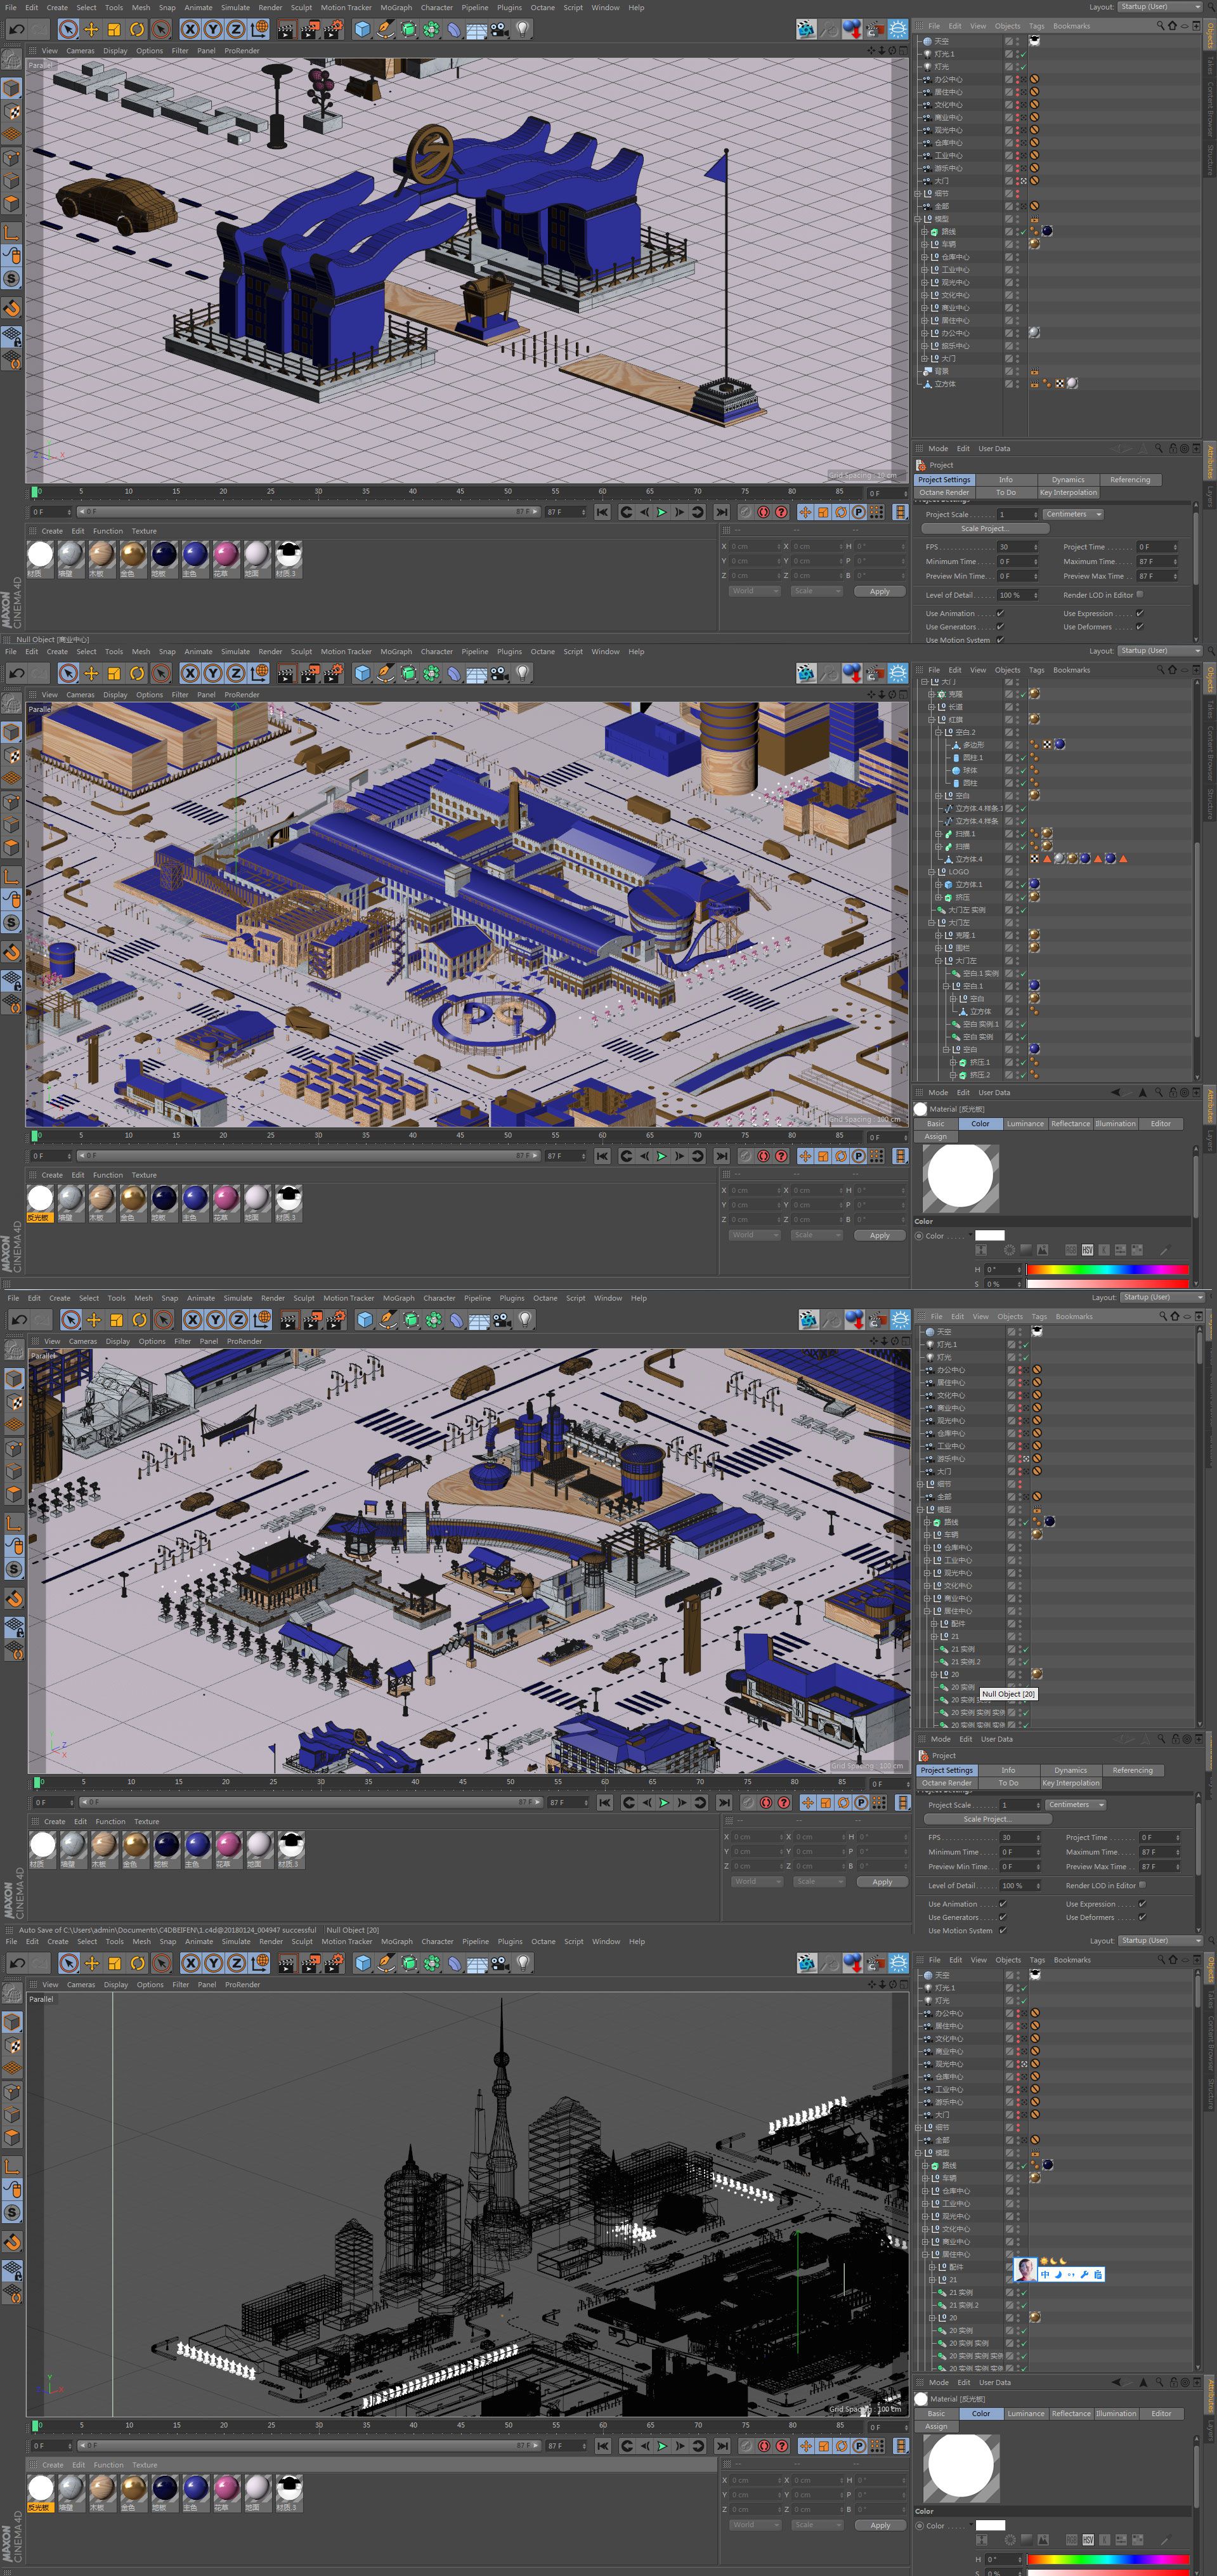This screenshot has width=1217, height=2576.
Task: Open the Centimeters unit dropdown in topmost panel
Action: point(1073,514)
